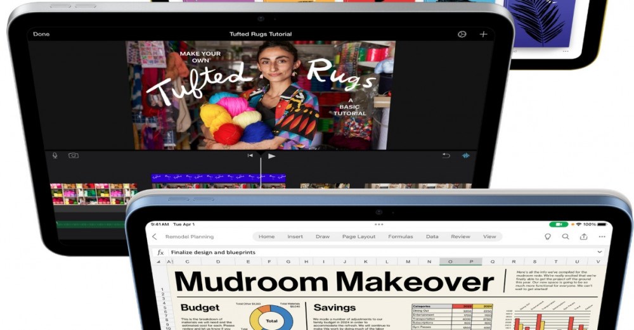The image size is (634, 330).
Task: Open iMovie project settings gear icon
Action: (x=462, y=34)
